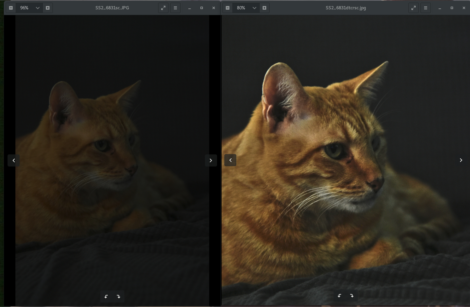Minimize the SS2_6831sc.JPG window

coord(190,8)
